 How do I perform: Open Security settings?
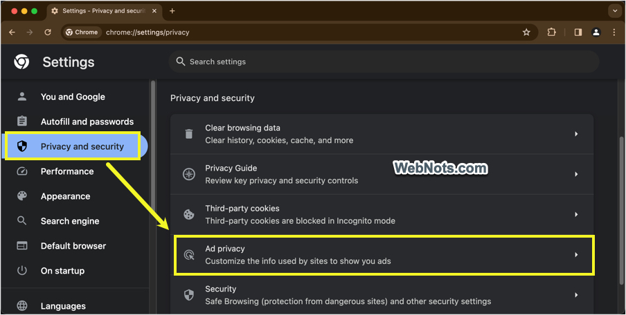click(382, 295)
